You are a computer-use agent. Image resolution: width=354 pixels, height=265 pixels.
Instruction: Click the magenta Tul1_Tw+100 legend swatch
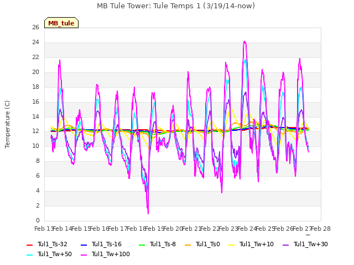point(84,255)
